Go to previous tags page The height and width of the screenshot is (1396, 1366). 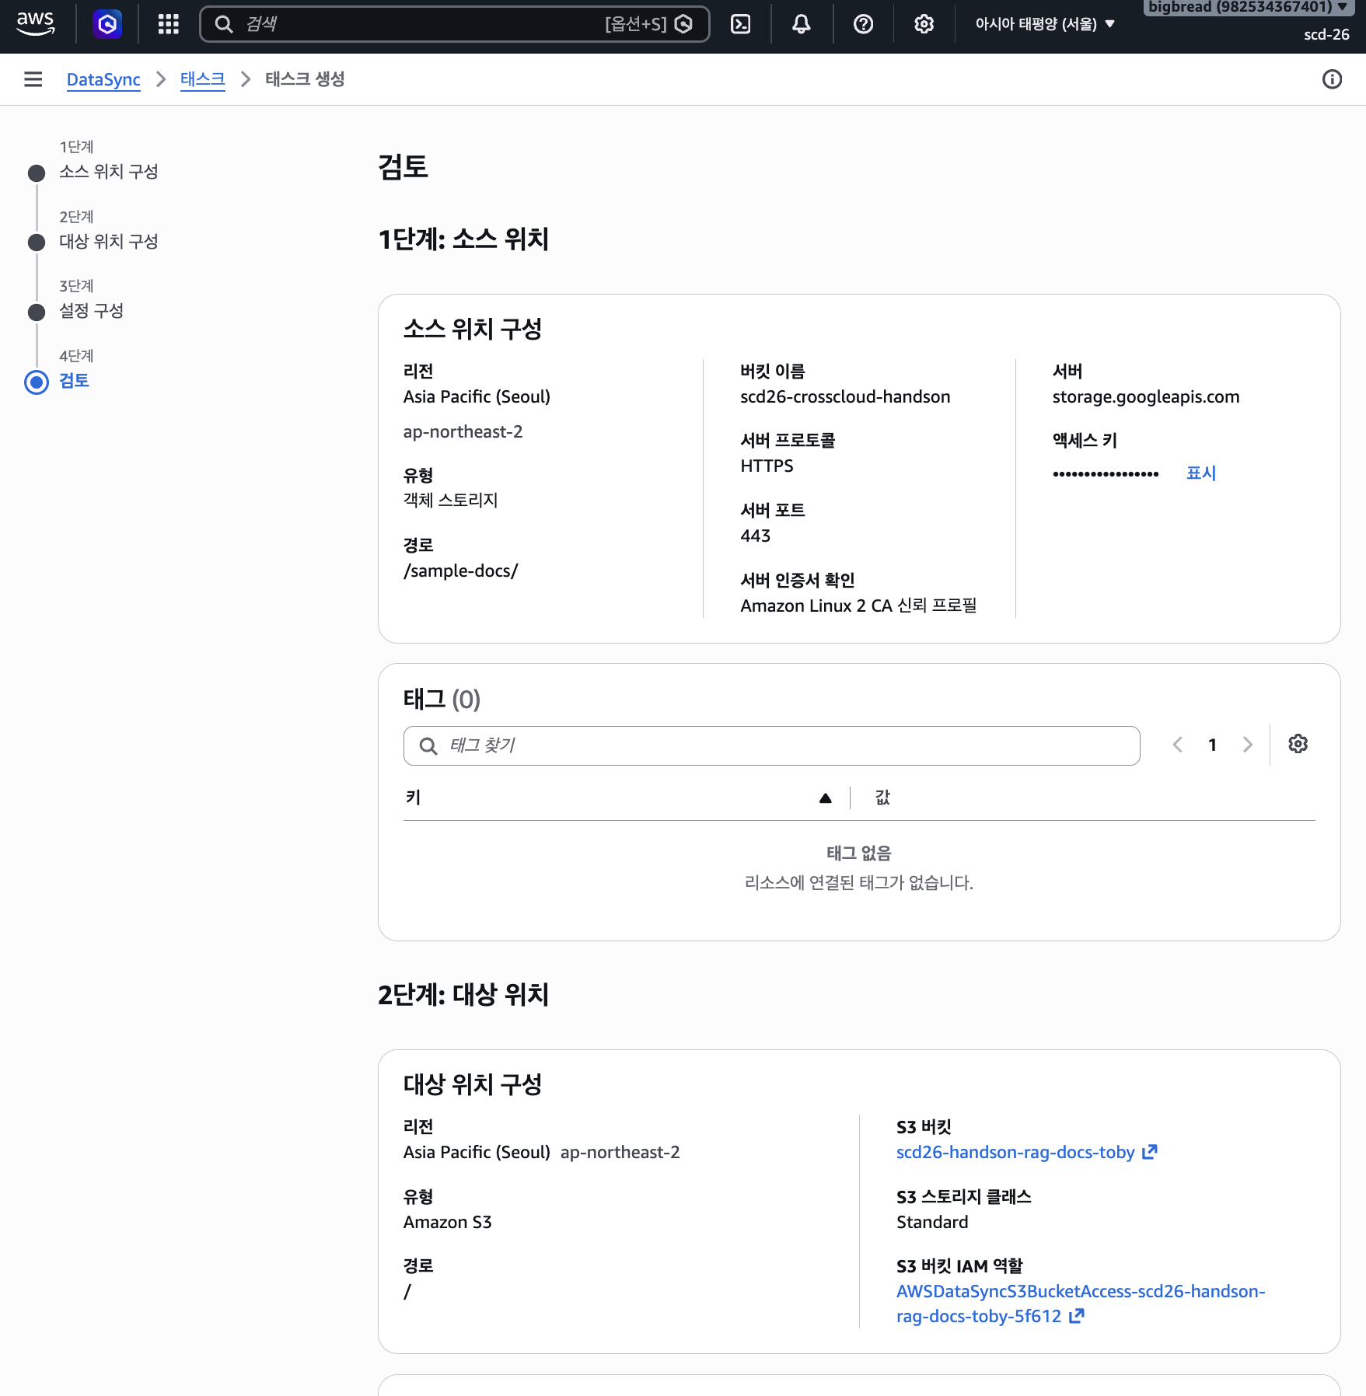click(1178, 745)
